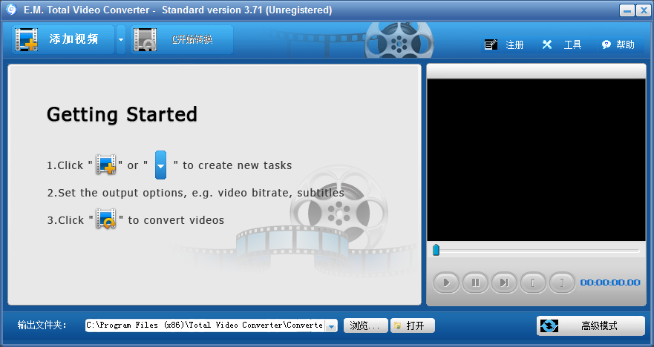This screenshot has height=347, width=654.
Task: Click the crossed tools icon beside 工具
Action: pos(547,44)
